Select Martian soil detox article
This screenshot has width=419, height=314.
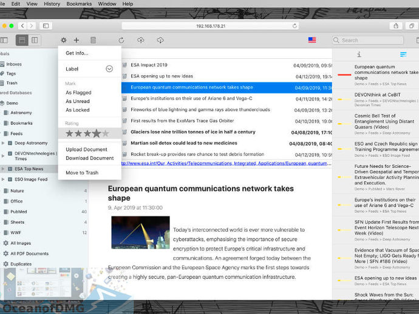pyautogui.click(x=227, y=143)
